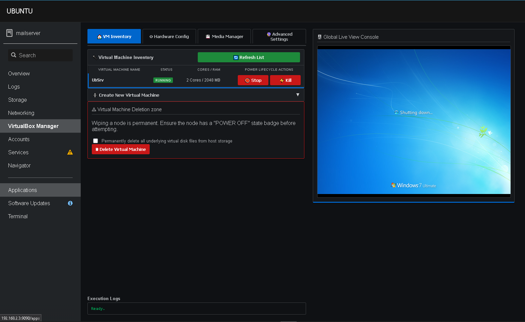525x322 pixels.
Task: Click the trash icon on Delete Virtual Machine
Action: (97, 149)
